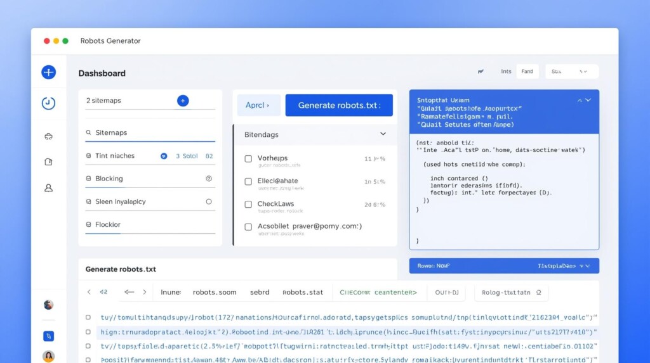Open the dropdown on the Rowen NoW bar
The width and height of the screenshot is (650, 363).
pyautogui.click(x=583, y=266)
